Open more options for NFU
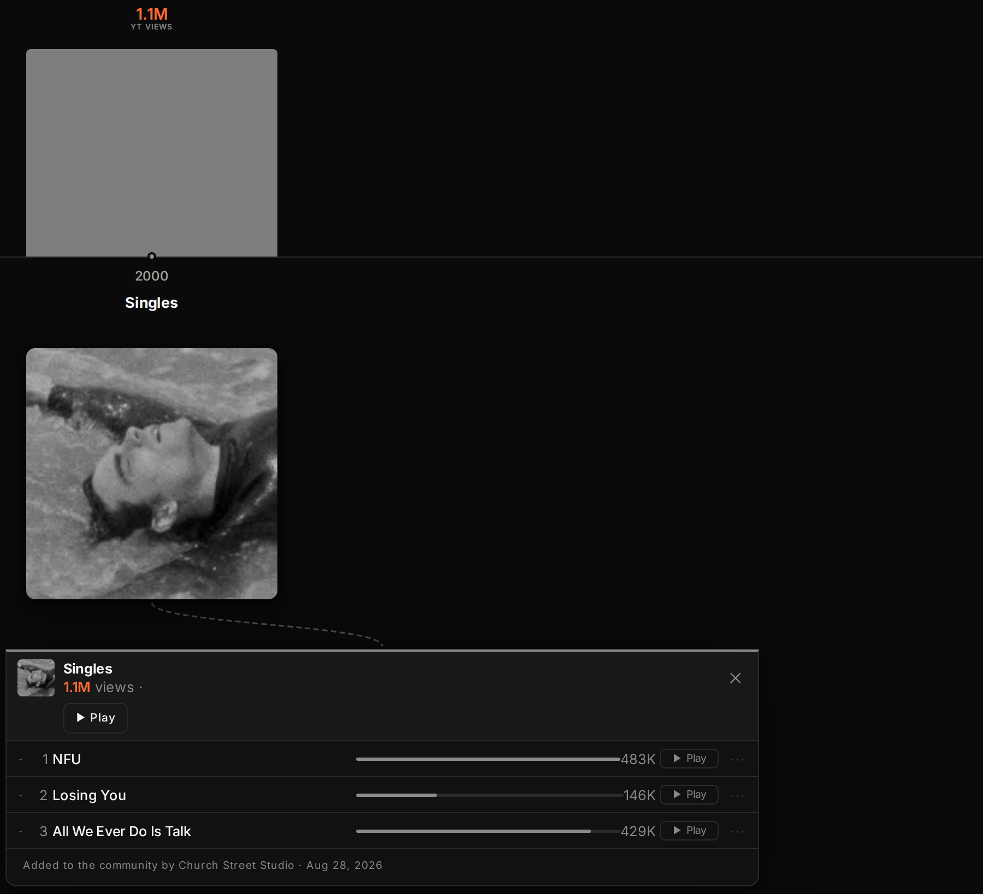 737,759
